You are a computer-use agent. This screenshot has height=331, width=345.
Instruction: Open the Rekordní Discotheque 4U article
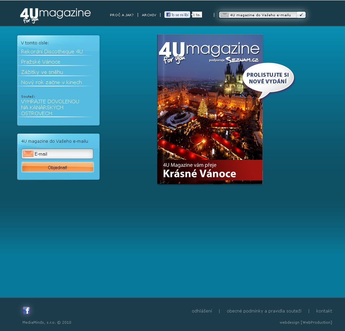click(52, 52)
